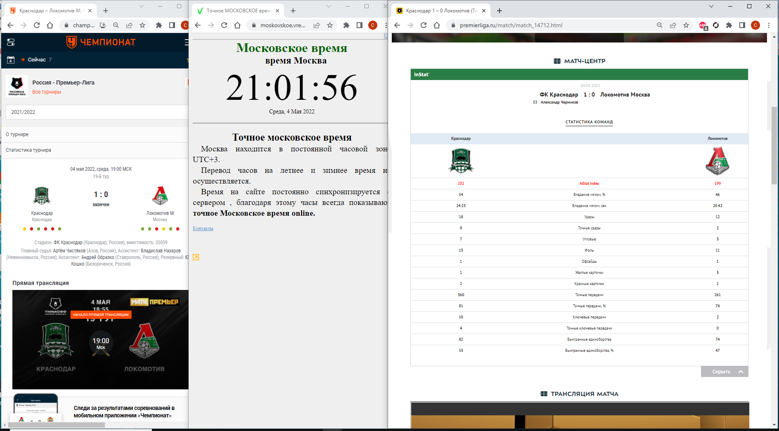The width and height of the screenshot is (779, 431).
Task: Open the calendar icon on Championat header
Action: (x=11, y=60)
